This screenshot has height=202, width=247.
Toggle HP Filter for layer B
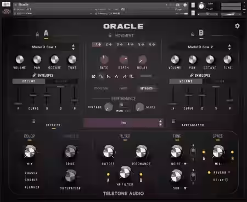coord(141,174)
